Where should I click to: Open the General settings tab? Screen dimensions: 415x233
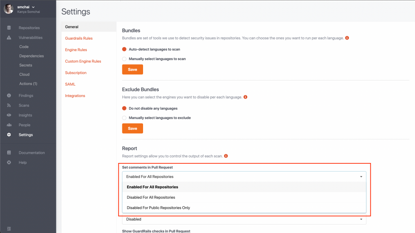(89, 27)
